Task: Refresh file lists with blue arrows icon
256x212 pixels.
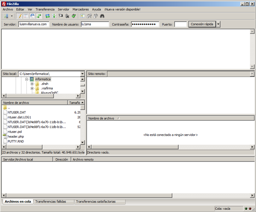Action: [x=47, y=16]
